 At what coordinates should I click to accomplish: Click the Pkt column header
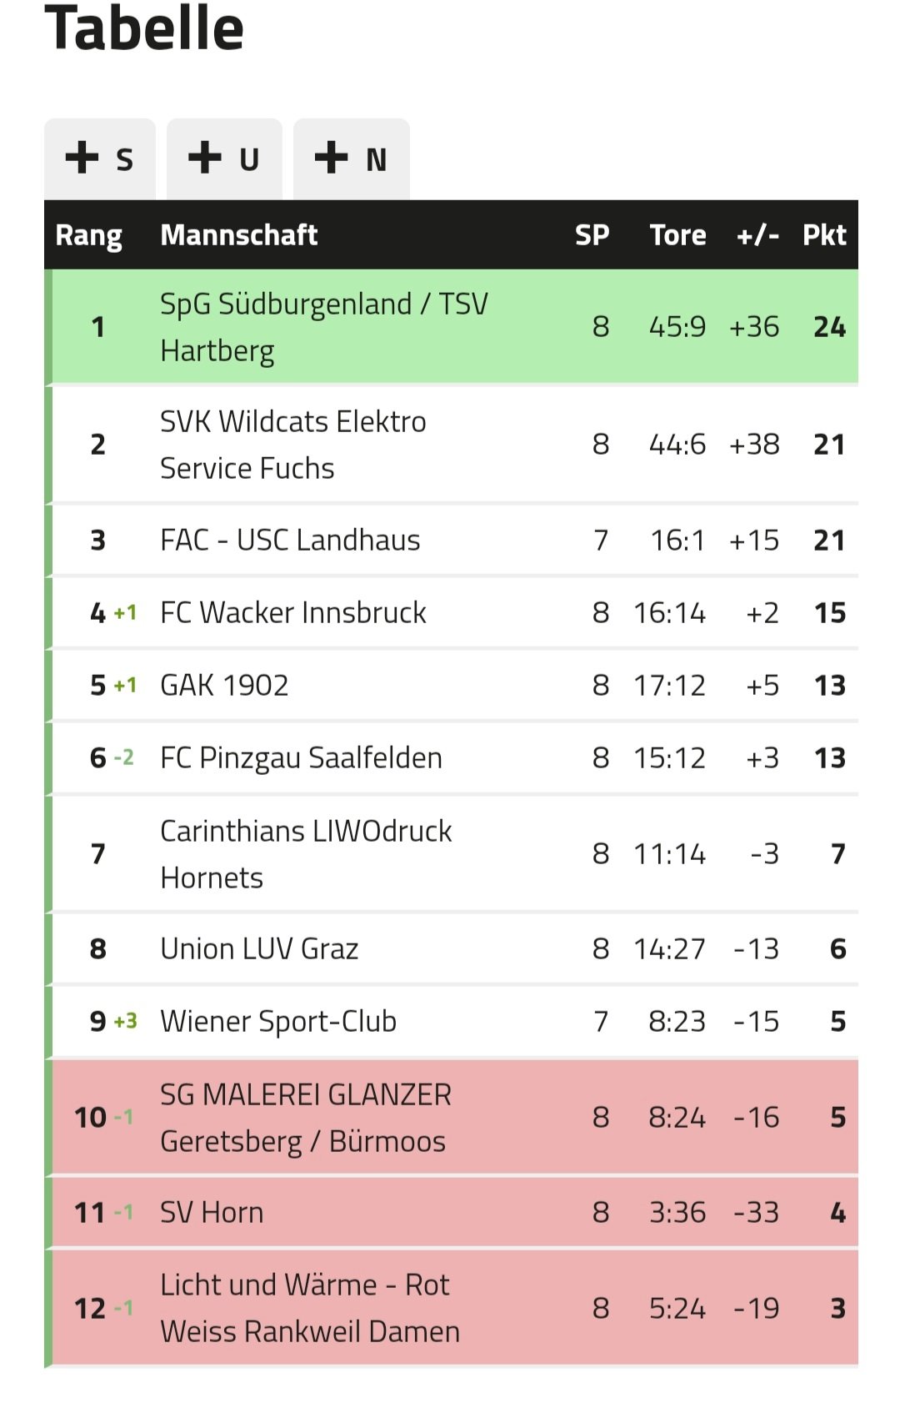coord(824,235)
